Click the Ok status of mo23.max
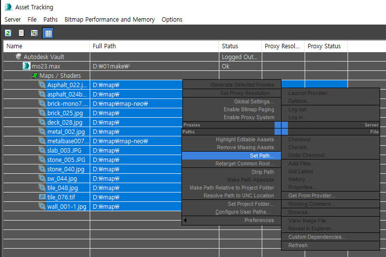386x257 pixels. [240, 66]
